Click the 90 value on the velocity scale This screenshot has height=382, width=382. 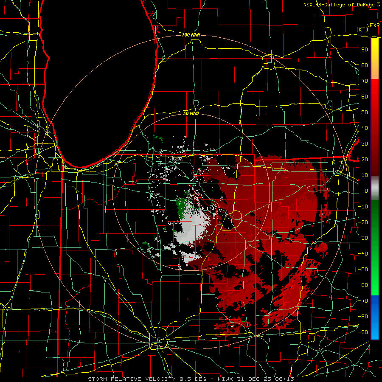click(x=365, y=50)
